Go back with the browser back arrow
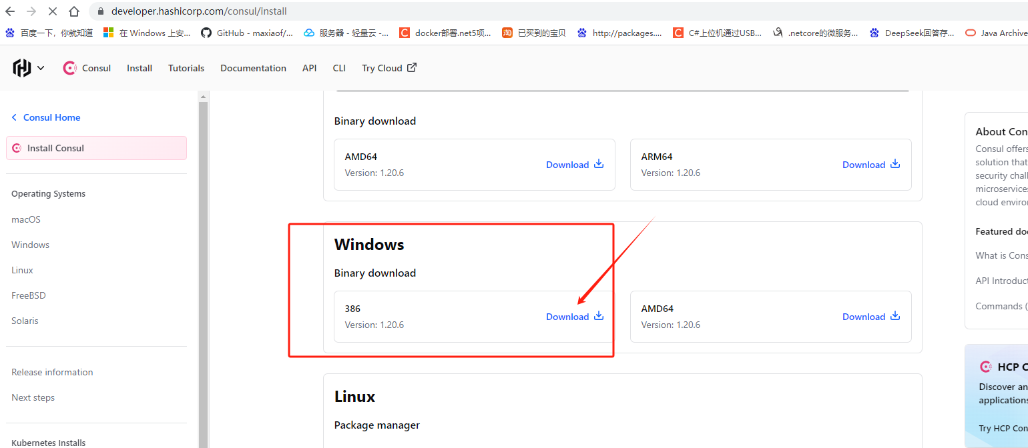This screenshot has height=448, width=1028. (x=10, y=11)
